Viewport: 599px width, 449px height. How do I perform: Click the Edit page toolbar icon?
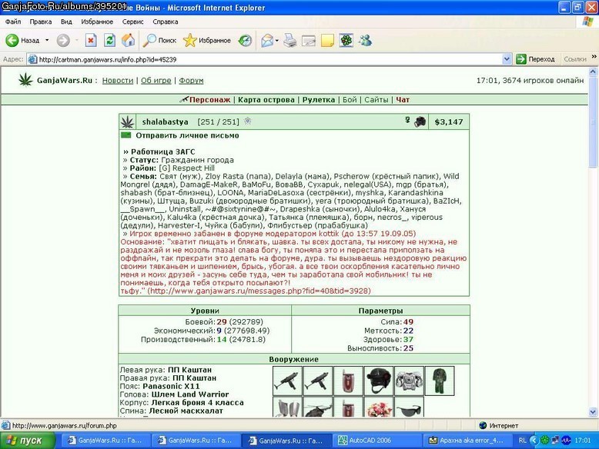pyautogui.click(x=309, y=41)
